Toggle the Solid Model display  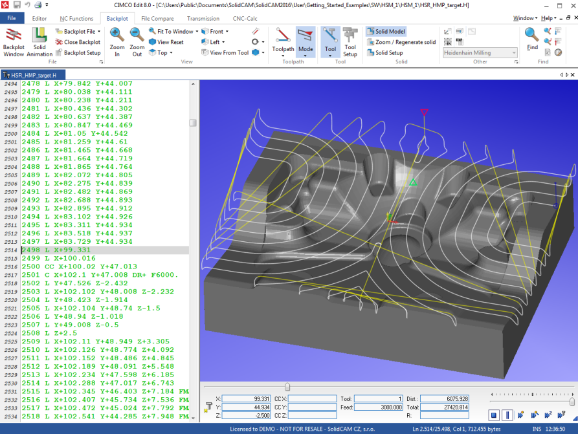click(x=386, y=31)
